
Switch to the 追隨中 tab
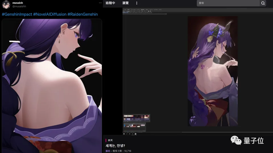[x=110, y=3]
